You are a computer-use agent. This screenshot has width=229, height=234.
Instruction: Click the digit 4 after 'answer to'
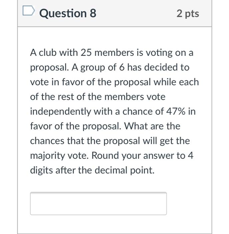pos(190,155)
